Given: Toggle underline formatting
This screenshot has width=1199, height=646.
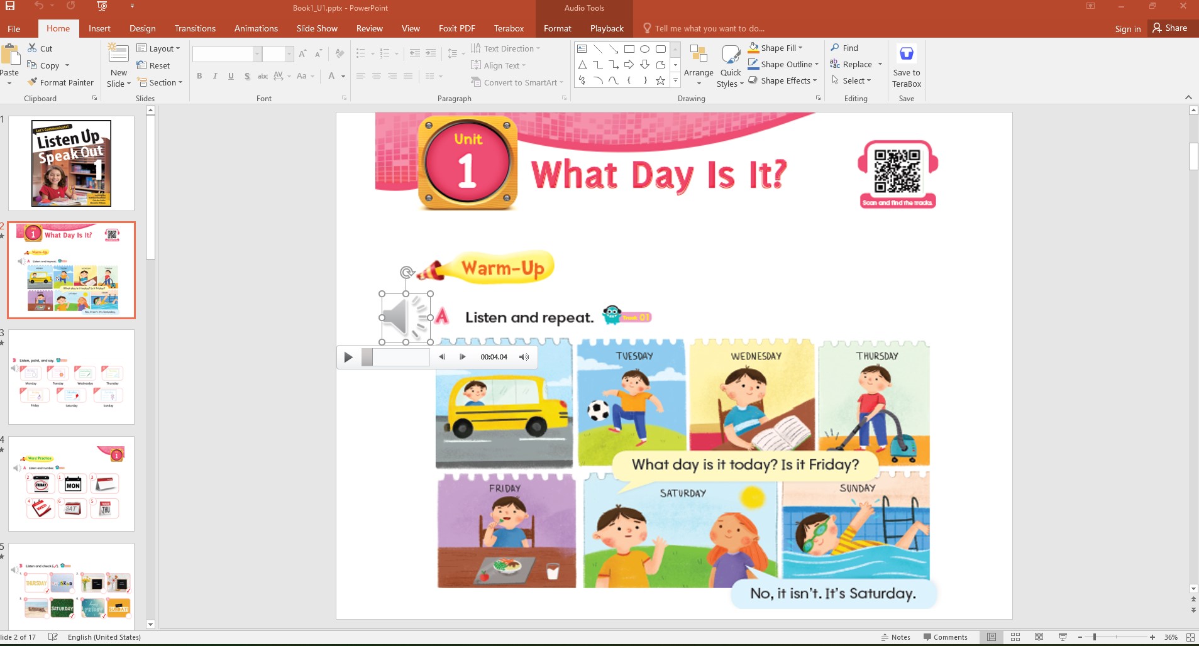Looking at the screenshot, I should coord(231,76).
